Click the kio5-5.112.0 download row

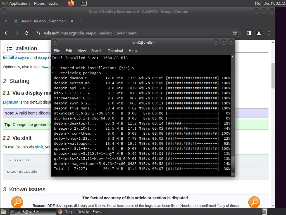[142, 93]
